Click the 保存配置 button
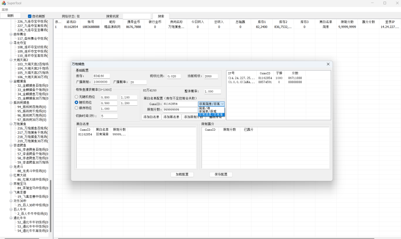Image resolution: width=401 pixels, height=239 pixels. 221,174
